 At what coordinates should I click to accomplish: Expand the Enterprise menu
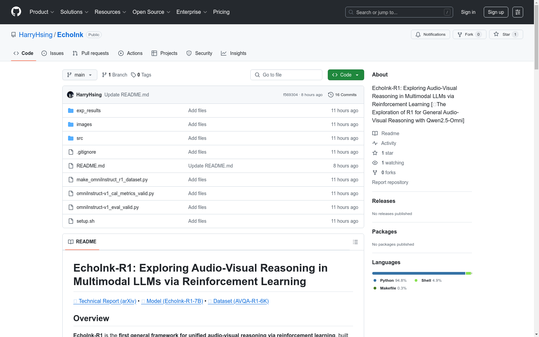(x=192, y=12)
